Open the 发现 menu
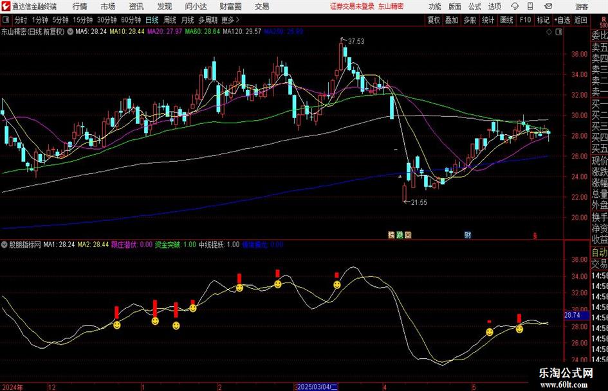 165,6
